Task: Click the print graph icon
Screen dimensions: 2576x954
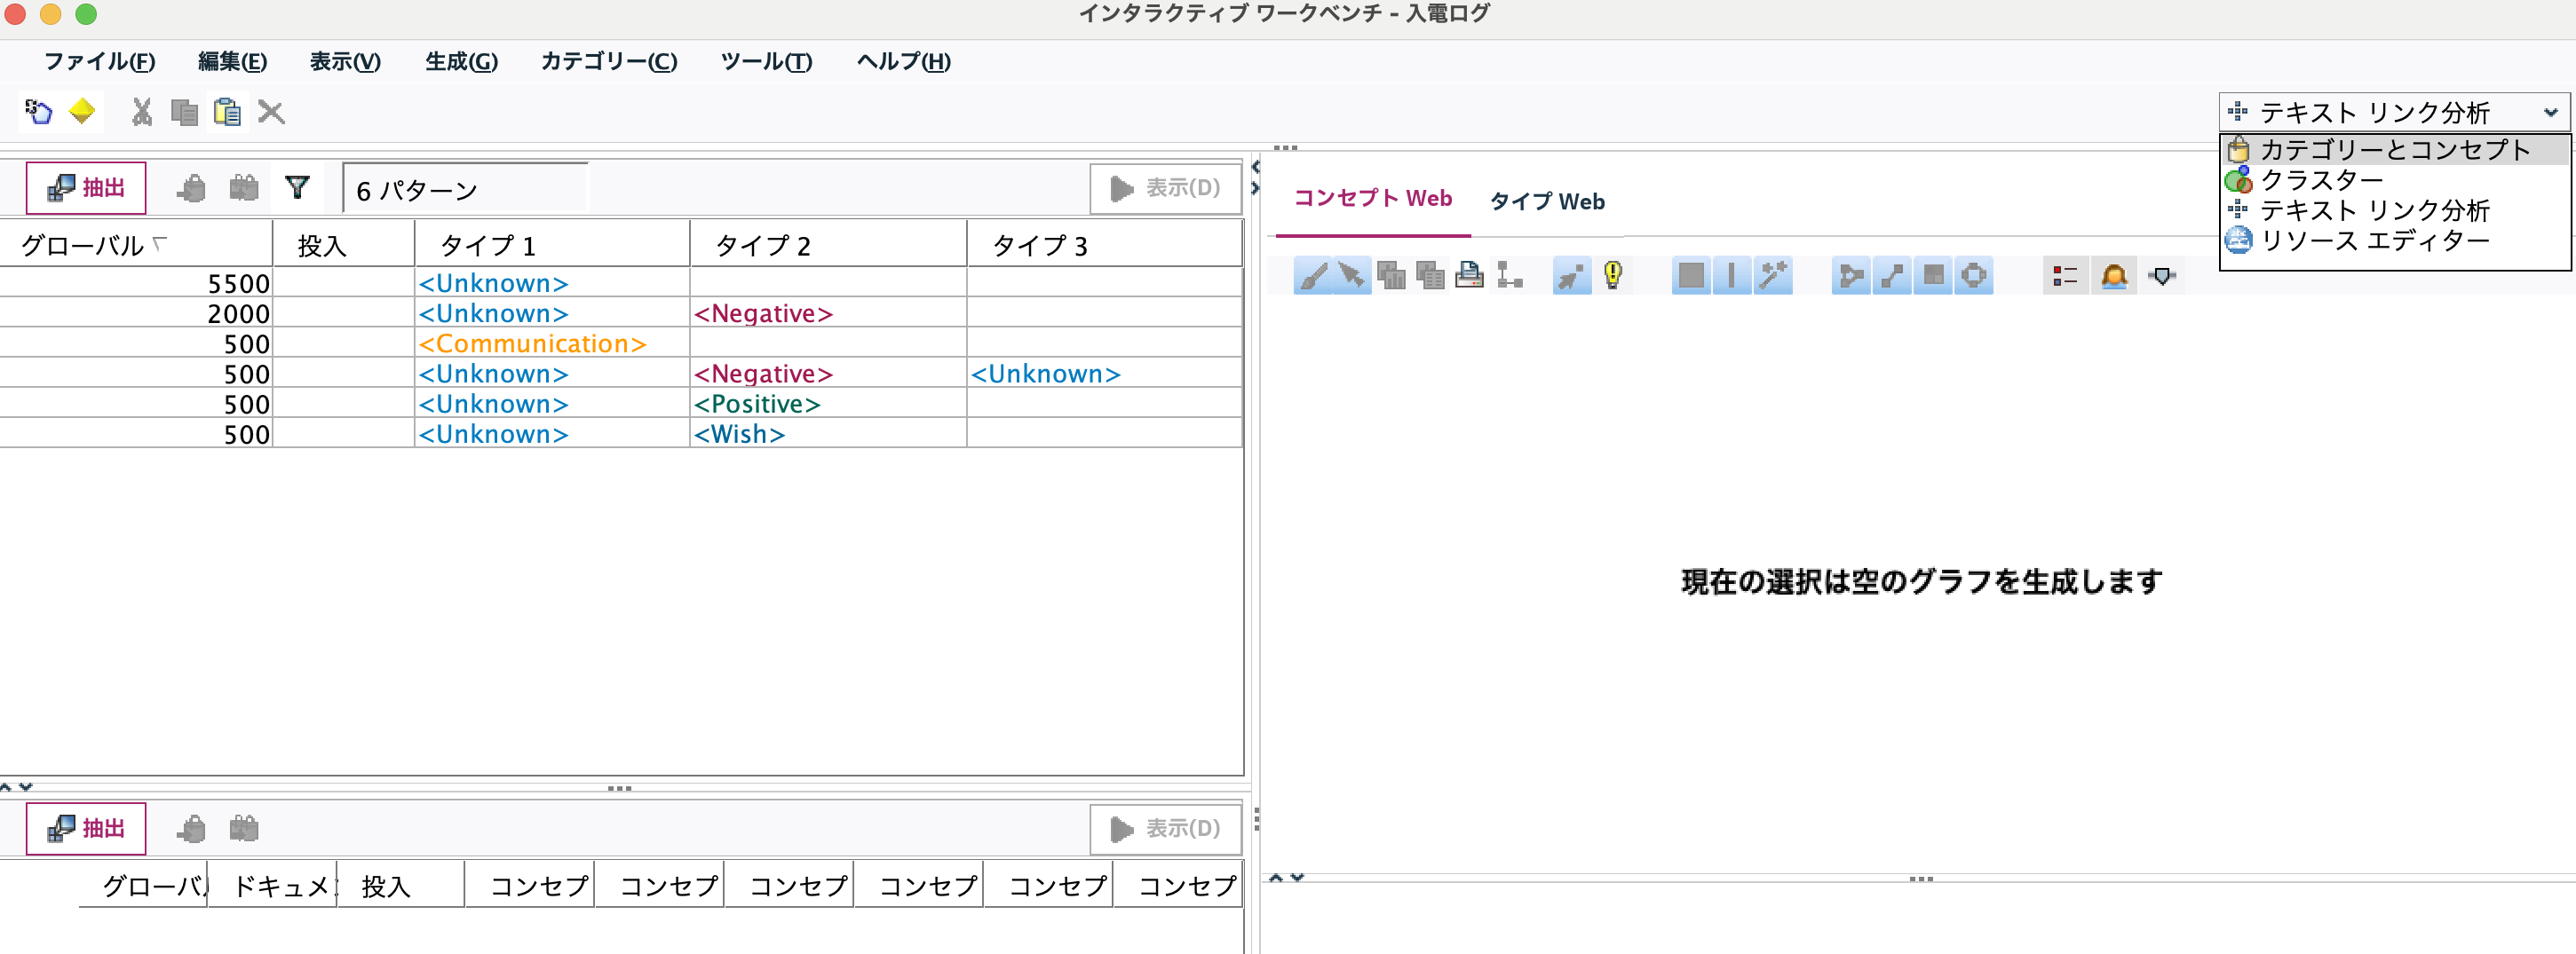Action: pos(1470,277)
